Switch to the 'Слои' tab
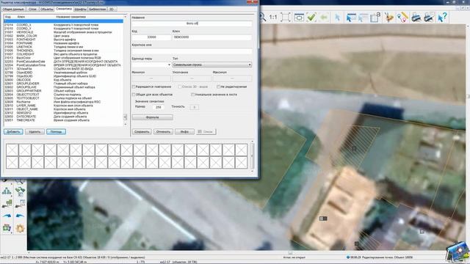The height and width of the screenshot is (264, 470). [32, 10]
